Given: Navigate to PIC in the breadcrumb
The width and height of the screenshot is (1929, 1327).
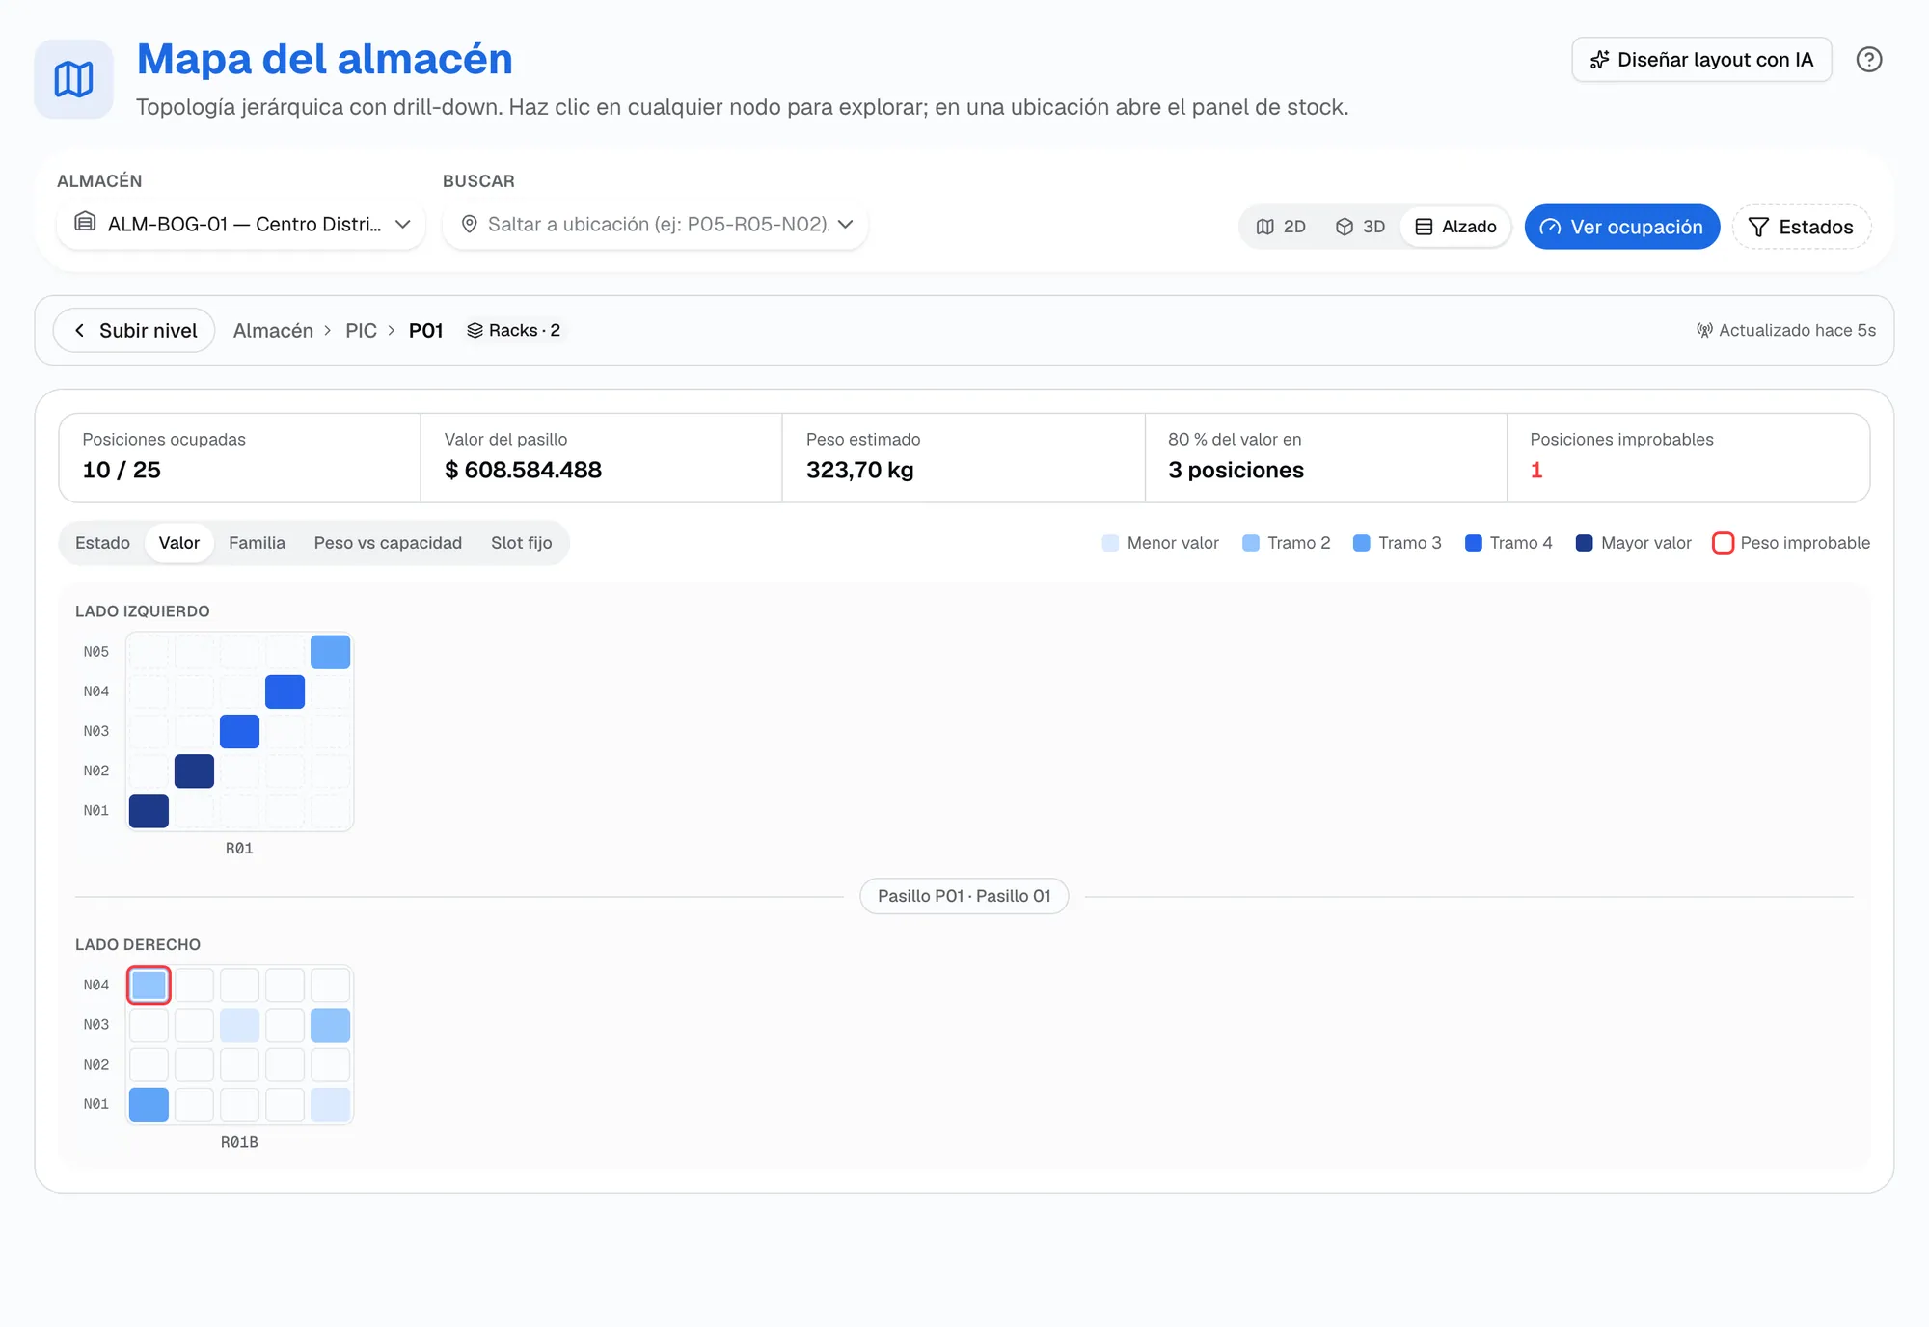Looking at the screenshot, I should click(361, 331).
